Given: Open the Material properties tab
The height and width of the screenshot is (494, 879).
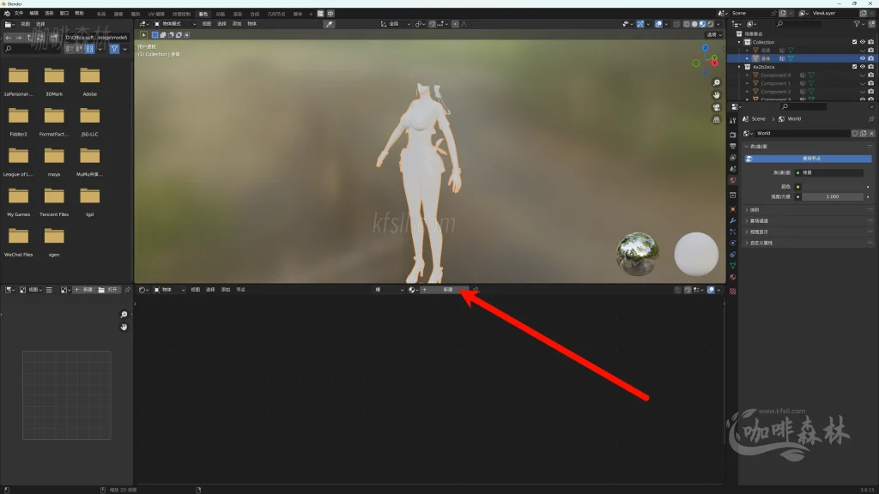Looking at the screenshot, I should [733, 277].
